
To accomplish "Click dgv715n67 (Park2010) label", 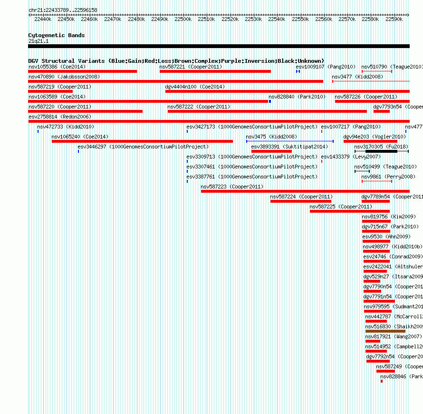I will [390, 227].
